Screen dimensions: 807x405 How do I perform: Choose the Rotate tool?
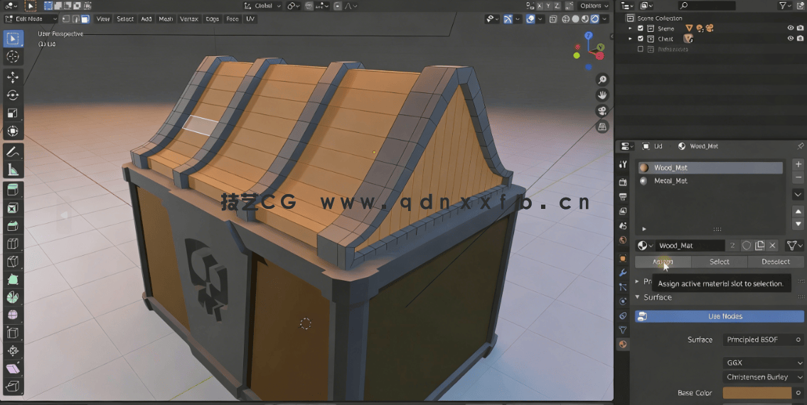pyautogui.click(x=13, y=95)
